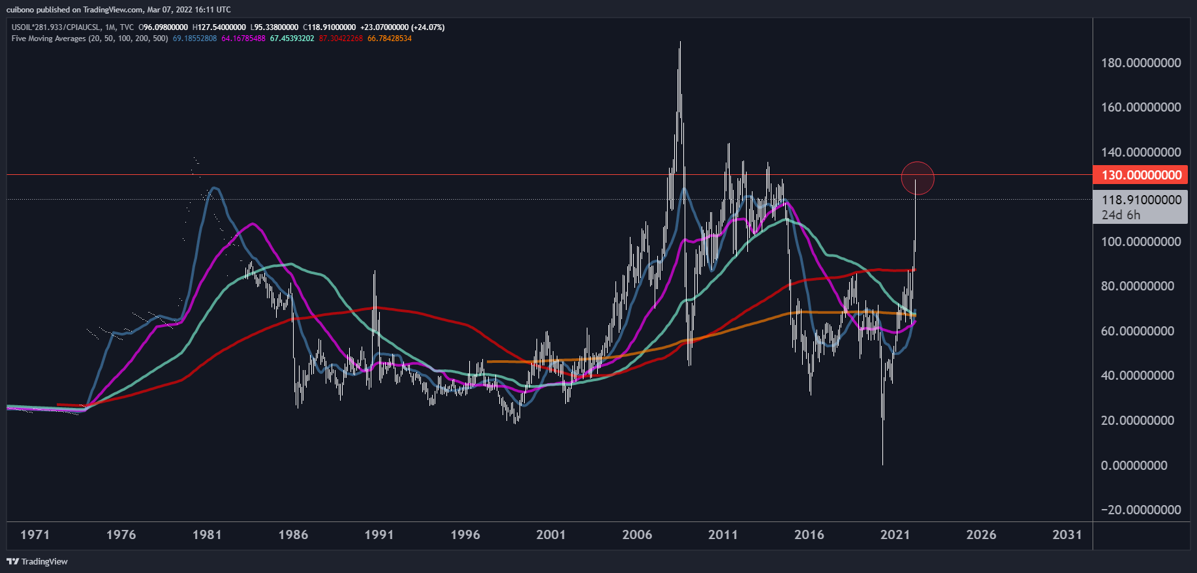Click the 1996 time axis label
Viewport: 1197px width, 573px height.
[x=465, y=534]
